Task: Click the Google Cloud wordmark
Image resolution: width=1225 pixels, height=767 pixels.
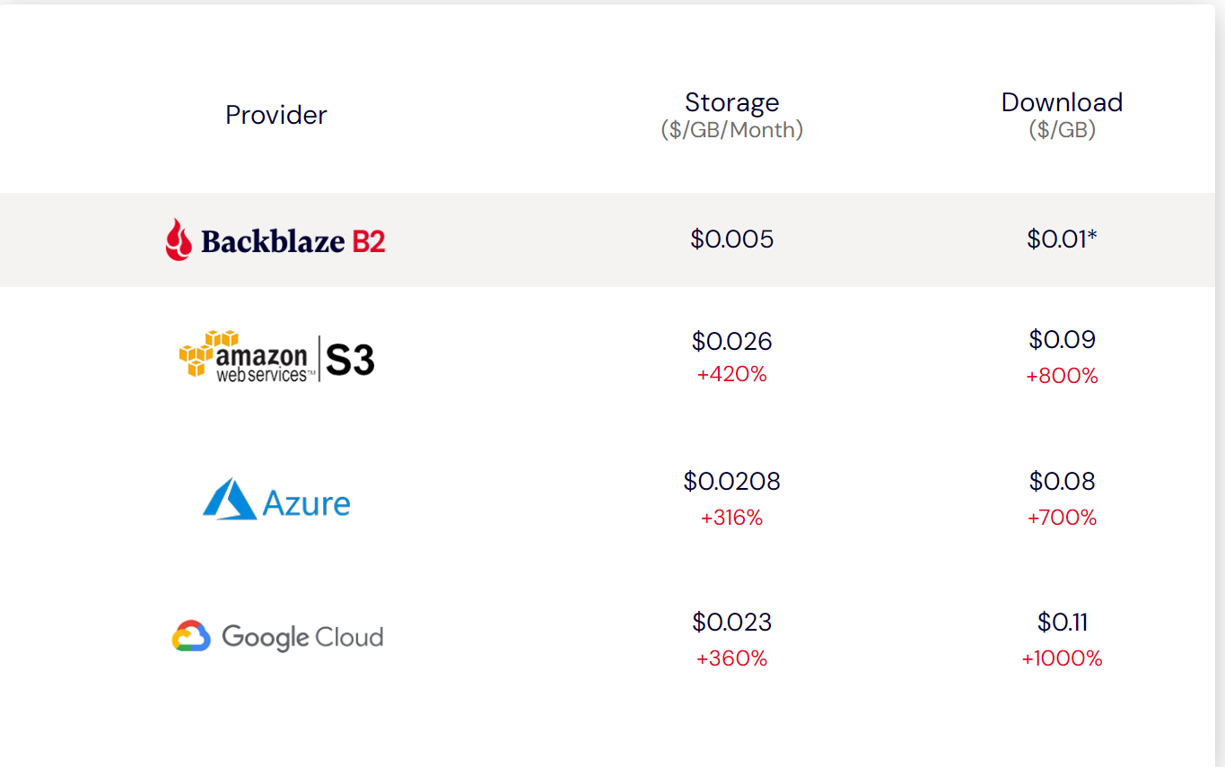Action: tap(302, 637)
